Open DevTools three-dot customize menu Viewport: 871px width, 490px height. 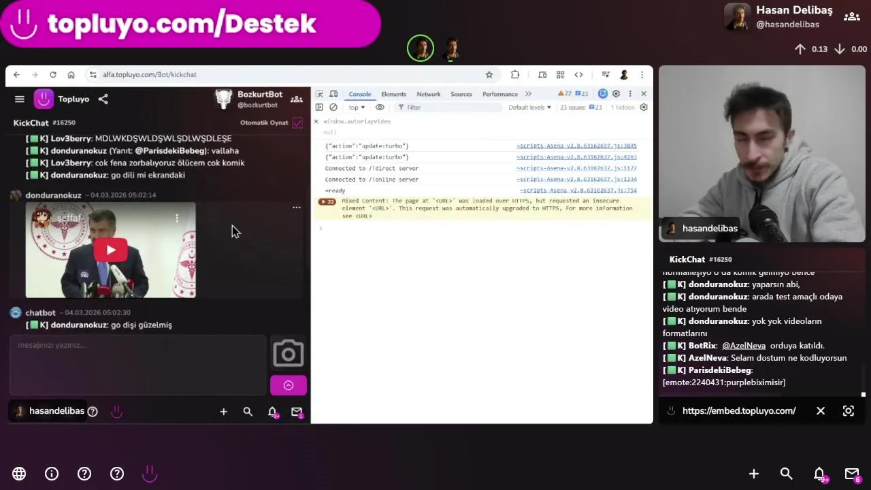click(x=630, y=94)
